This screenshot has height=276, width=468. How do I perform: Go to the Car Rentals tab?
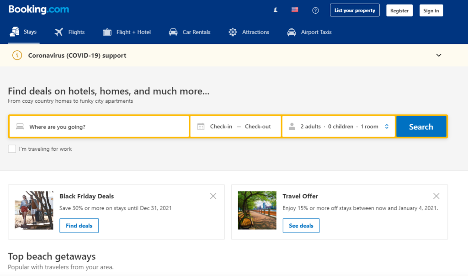(190, 32)
